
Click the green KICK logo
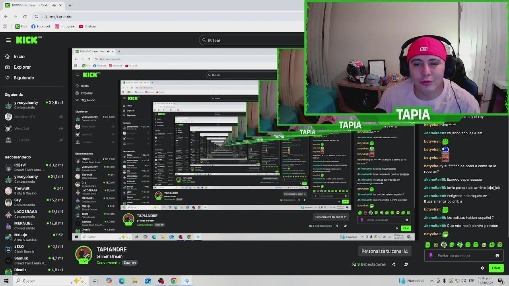click(x=29, y=40)
